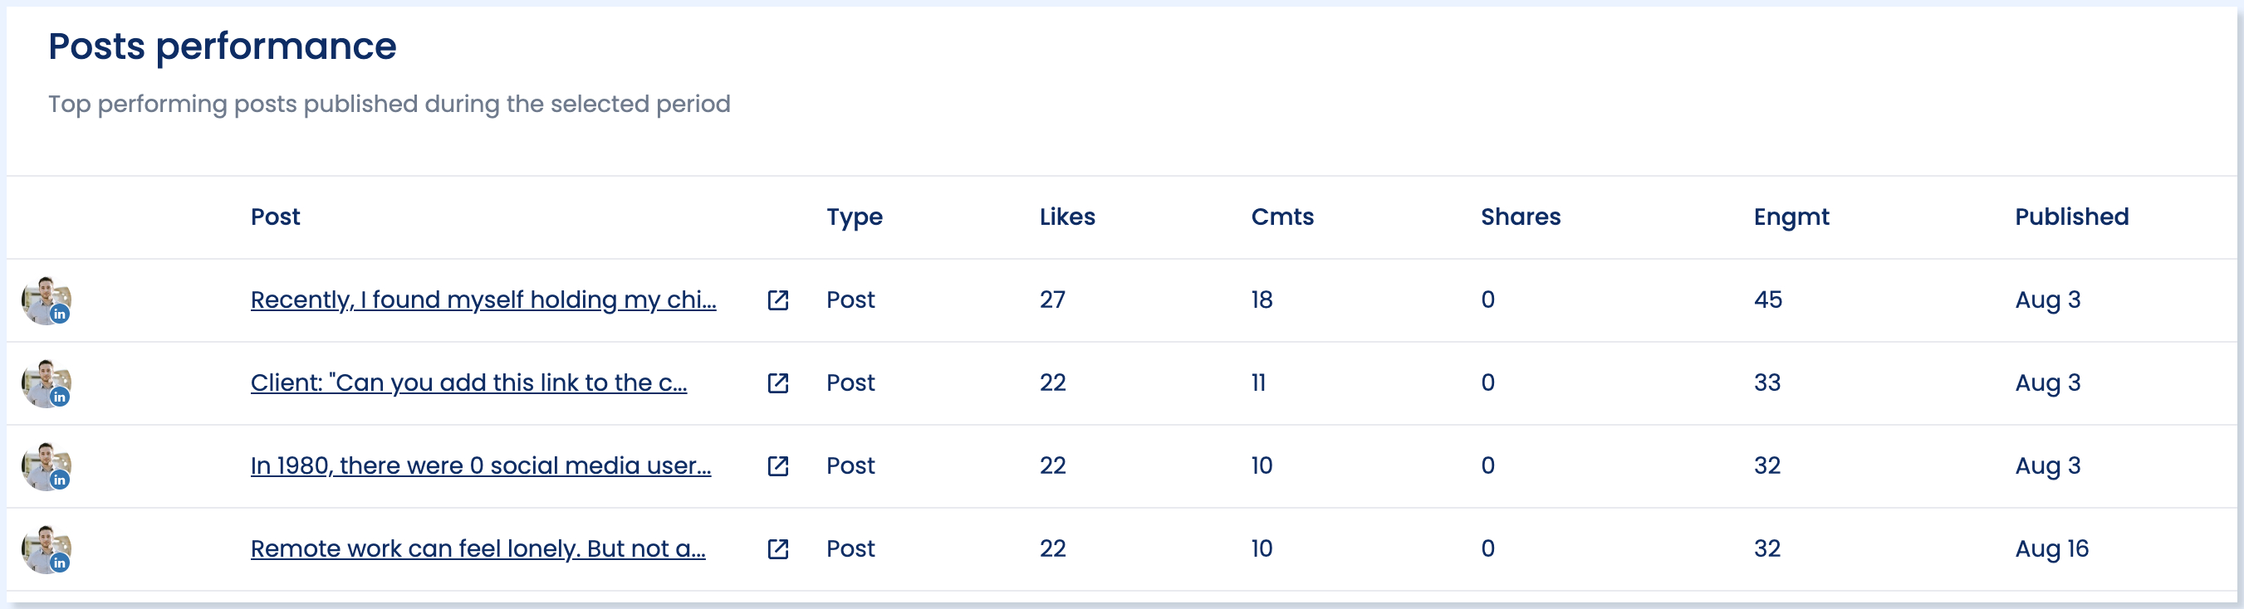Image resolution: width=2244 pixels, height=609 pixels.
Task: Open 'Remote work can feel lonely' post link
Action: click(x=478, y=549)
